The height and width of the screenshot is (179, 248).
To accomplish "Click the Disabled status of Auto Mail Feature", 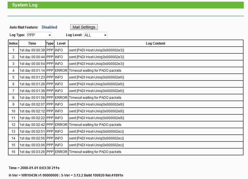I will pyautogui.click(x=49, y=27).
